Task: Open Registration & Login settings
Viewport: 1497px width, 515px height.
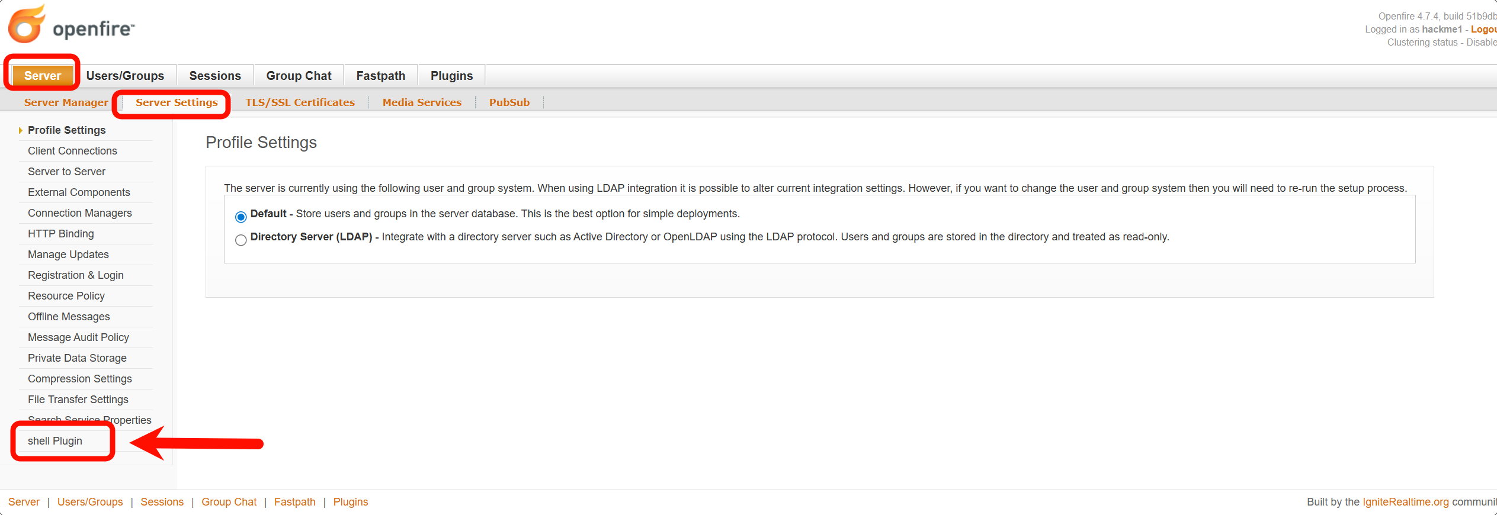Action: coord(76,275)
